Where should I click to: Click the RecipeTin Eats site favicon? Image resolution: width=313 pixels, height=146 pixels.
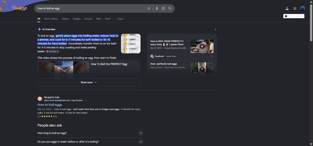(40, 99)
